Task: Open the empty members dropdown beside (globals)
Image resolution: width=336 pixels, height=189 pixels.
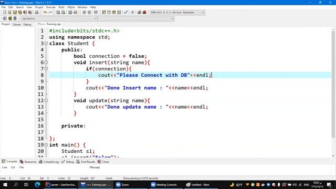Action: (x=136, y=19)
